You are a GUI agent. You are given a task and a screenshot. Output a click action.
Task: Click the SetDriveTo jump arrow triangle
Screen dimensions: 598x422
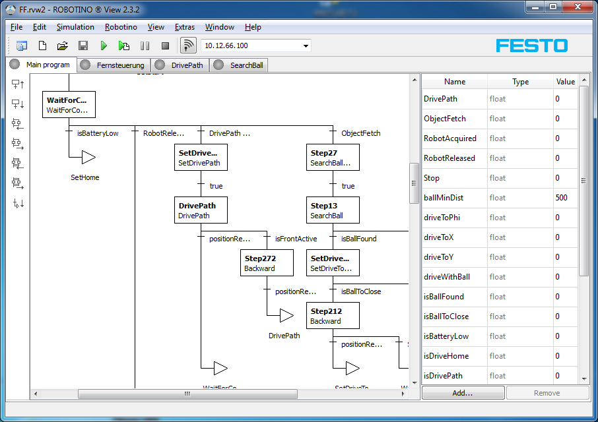pos(352,369)
